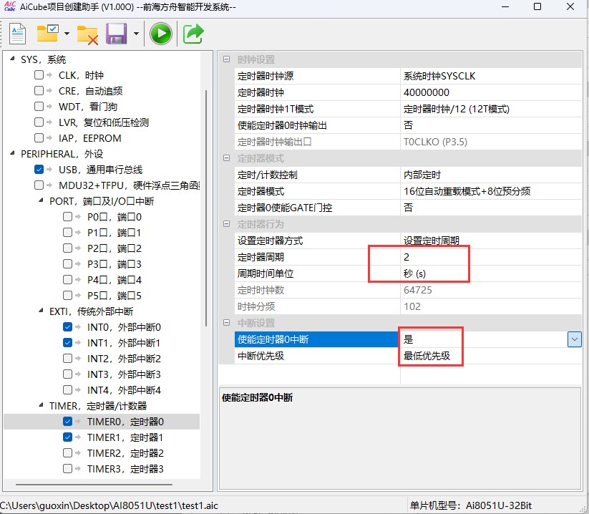Collapse the 时钟设置 property group

[226, 59]
